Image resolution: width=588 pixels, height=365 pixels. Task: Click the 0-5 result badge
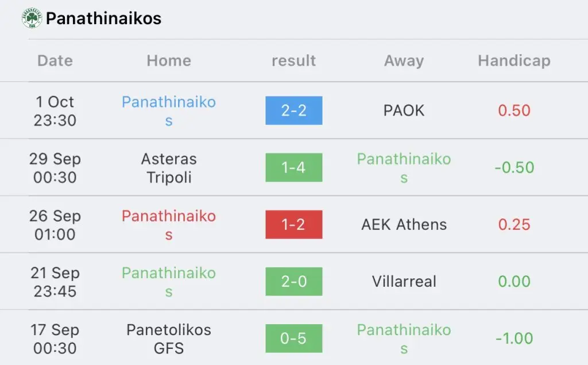coord(293,339)
